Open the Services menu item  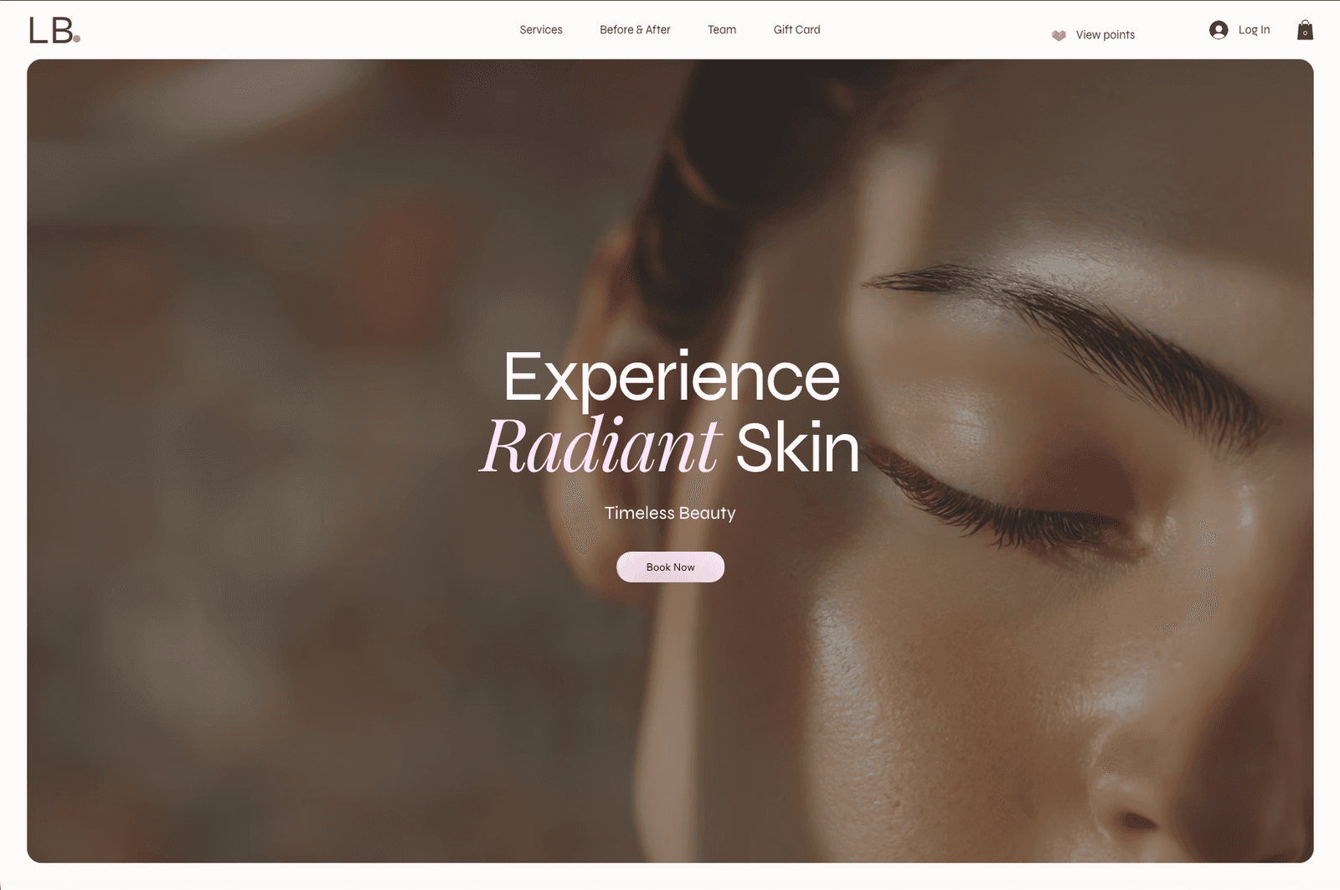541,29
